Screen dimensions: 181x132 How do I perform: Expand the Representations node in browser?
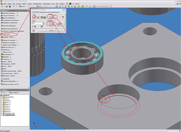pos(2,97)
